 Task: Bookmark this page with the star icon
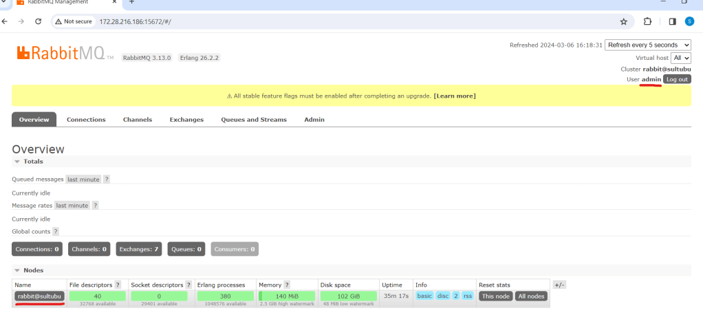[x=623, y=21]
